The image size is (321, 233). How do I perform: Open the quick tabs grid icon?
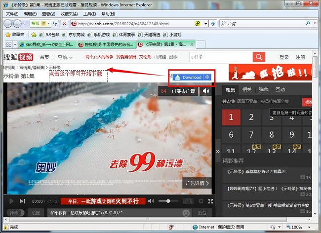[x=9, y=44]
